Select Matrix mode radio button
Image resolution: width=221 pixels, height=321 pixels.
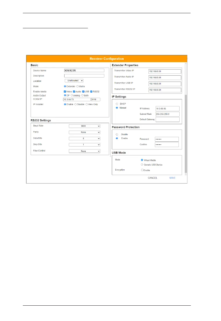point(78,86)
